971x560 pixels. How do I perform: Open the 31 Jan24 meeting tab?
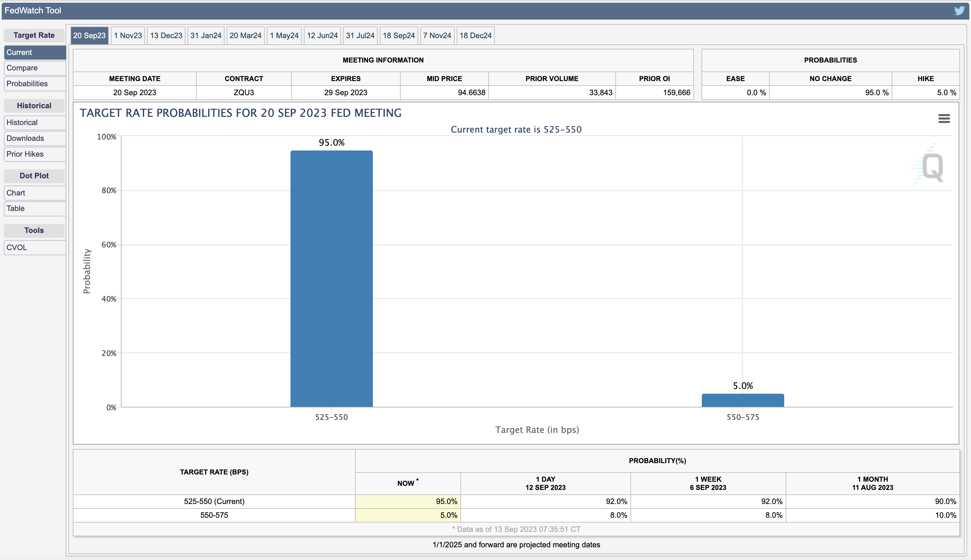(x=206, y=35)
